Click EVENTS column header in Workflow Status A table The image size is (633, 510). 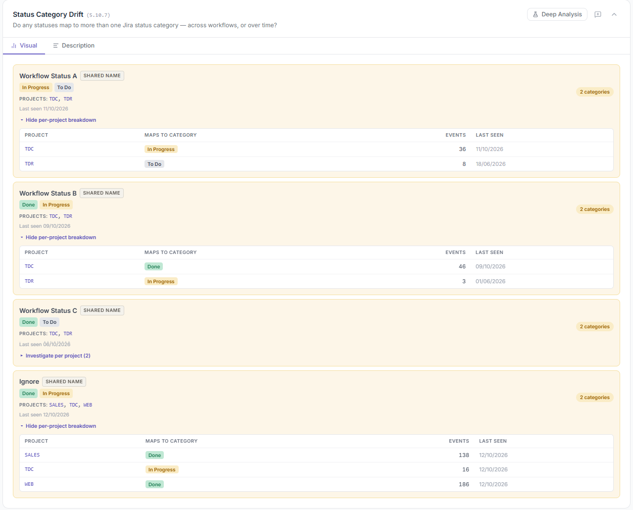coord(455,135)
